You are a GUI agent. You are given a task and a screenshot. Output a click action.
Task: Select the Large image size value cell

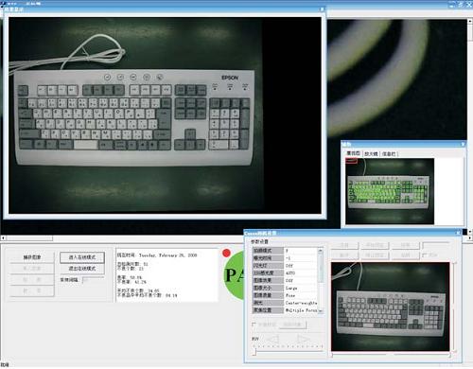[301, 288]
